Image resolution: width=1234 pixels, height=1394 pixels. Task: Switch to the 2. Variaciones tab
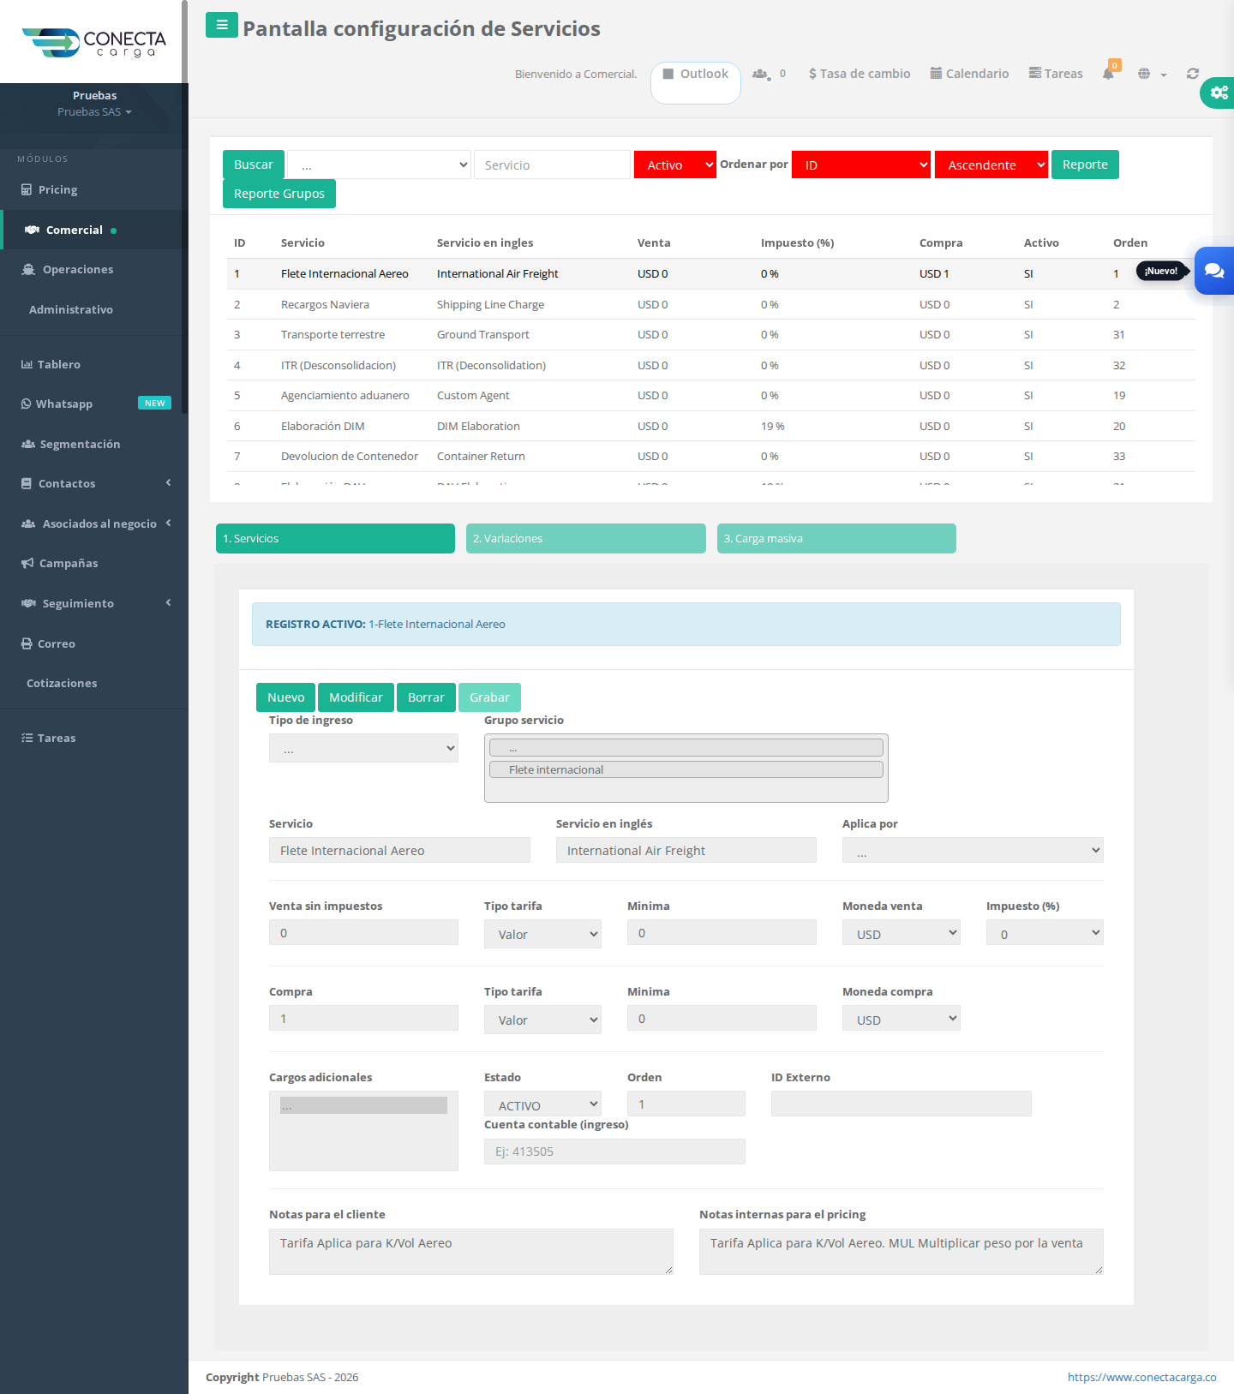pyautogui.click(x=586, y=538)
